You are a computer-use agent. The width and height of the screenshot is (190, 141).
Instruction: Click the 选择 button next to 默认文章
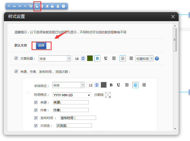(x=41, y=45)
